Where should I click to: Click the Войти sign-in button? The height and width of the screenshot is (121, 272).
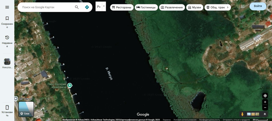click(258, 6)
